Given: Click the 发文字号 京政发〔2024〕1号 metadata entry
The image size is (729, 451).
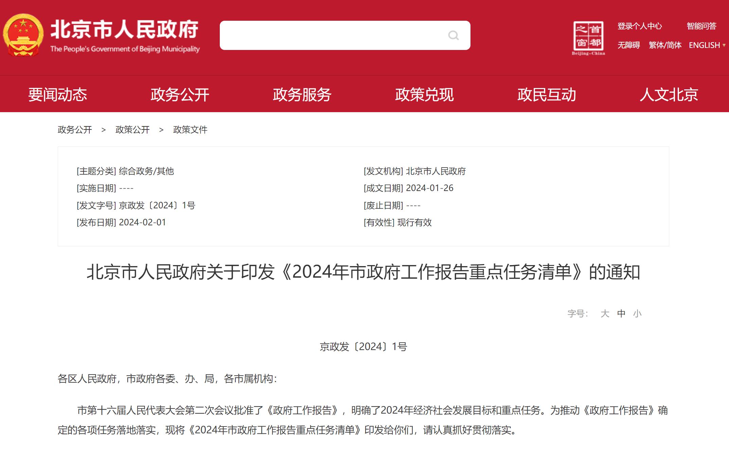Looking at the screenshot, I should pyautogui.click(x=136, y=205).
